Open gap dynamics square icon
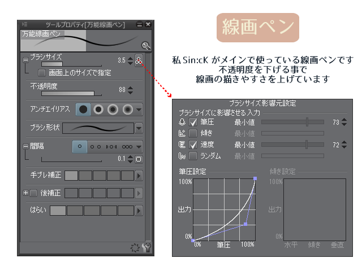 point(139,159)
